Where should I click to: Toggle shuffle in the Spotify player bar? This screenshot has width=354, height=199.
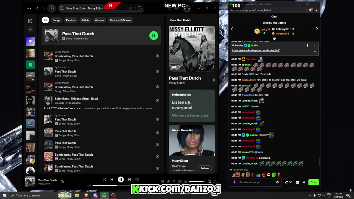tap(105, 180)
